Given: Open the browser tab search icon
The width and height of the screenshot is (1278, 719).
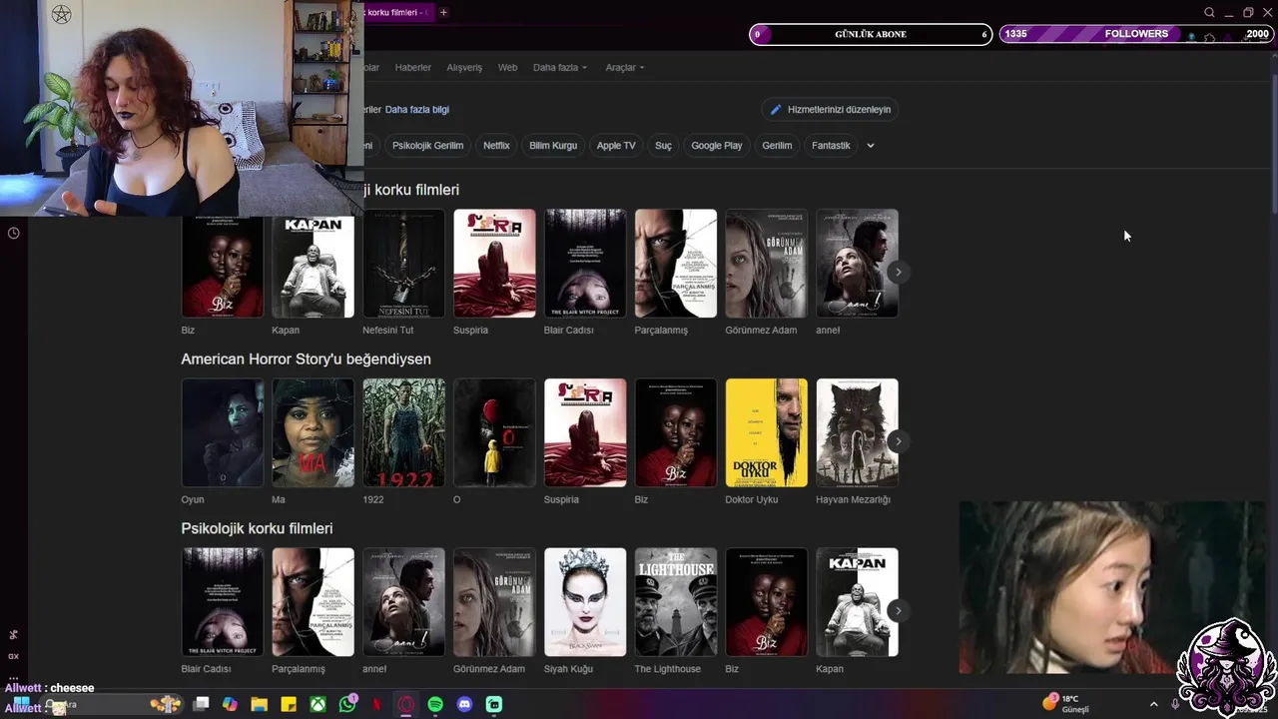Looking at the screenshot, I should pos(1209,12).
